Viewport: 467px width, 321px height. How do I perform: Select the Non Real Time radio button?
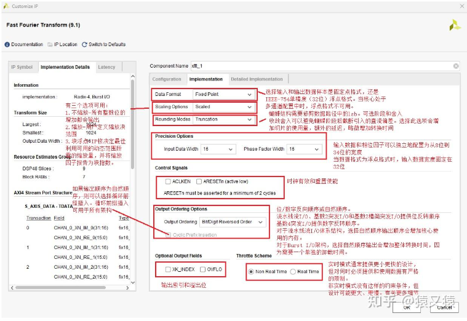pos(252,271)
